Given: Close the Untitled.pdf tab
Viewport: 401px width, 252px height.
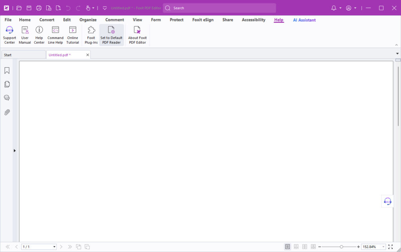Looking at the screenshot, I should [x=87, y=55].
